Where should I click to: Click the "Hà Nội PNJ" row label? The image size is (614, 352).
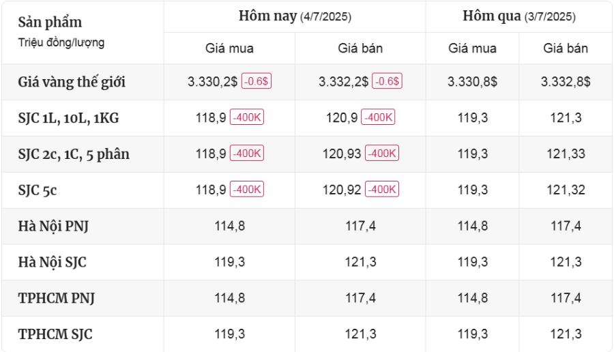53,226
